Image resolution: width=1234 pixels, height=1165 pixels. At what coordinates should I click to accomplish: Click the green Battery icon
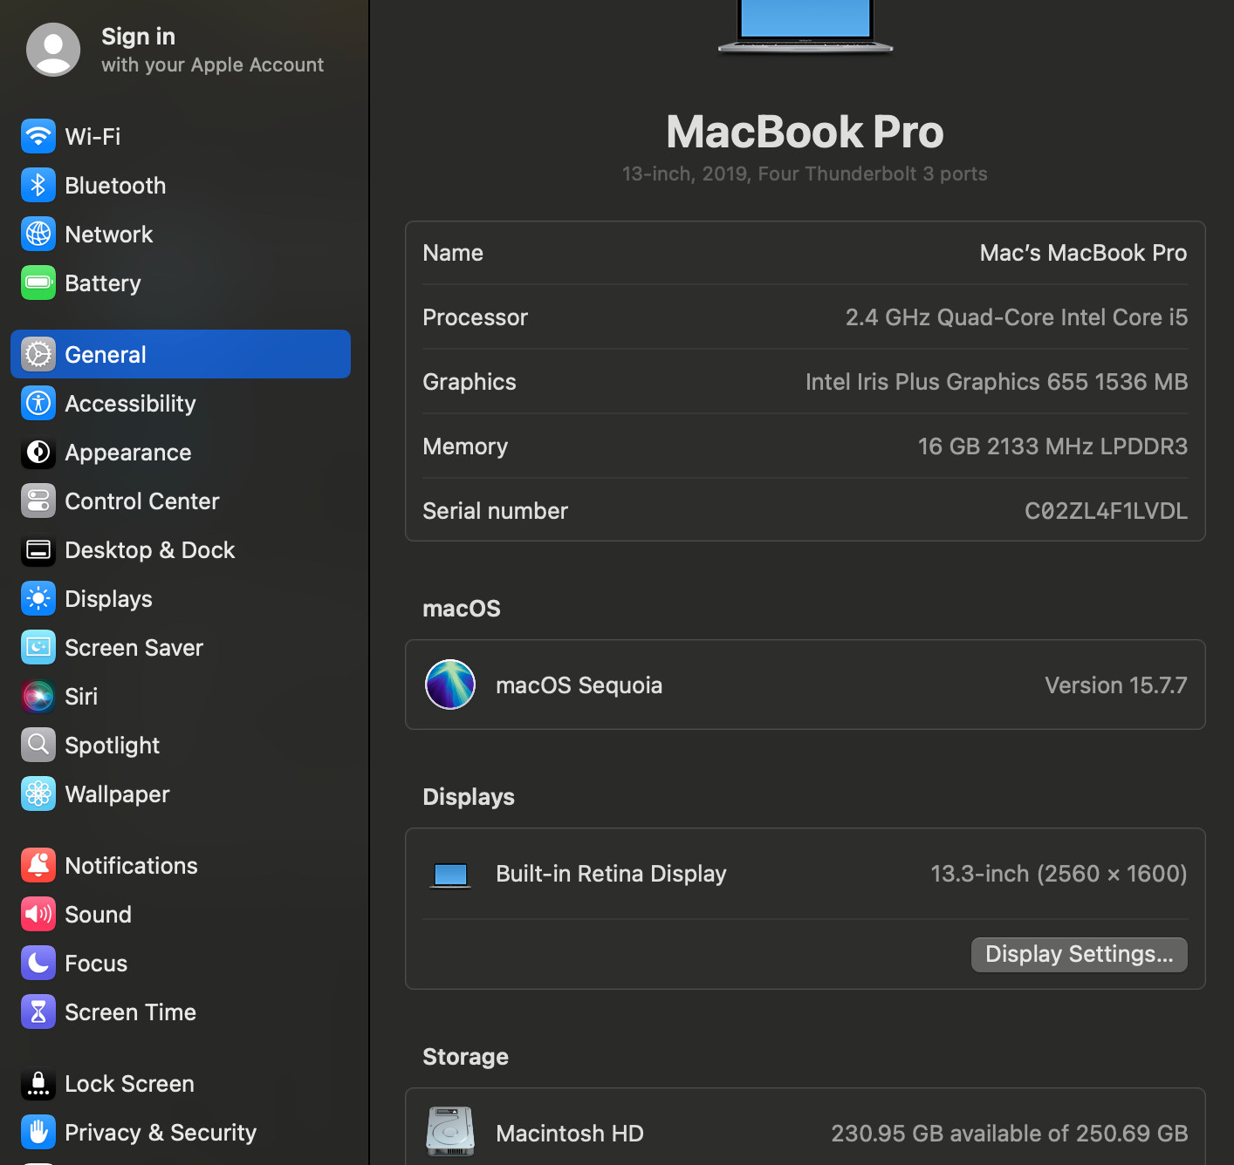coord(38,283)
